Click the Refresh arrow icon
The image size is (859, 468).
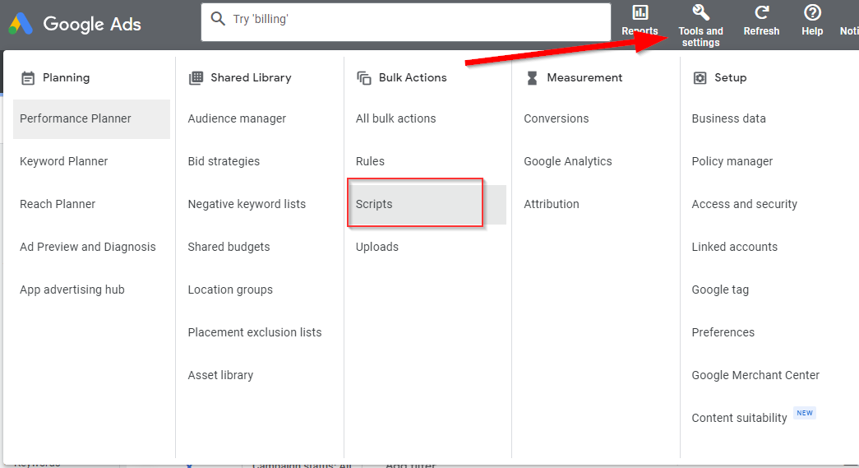[761, 12]
